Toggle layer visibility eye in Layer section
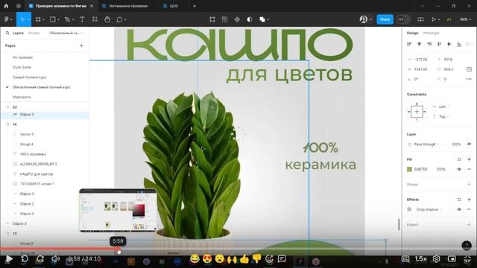477x268 pixels. point(469,144)
